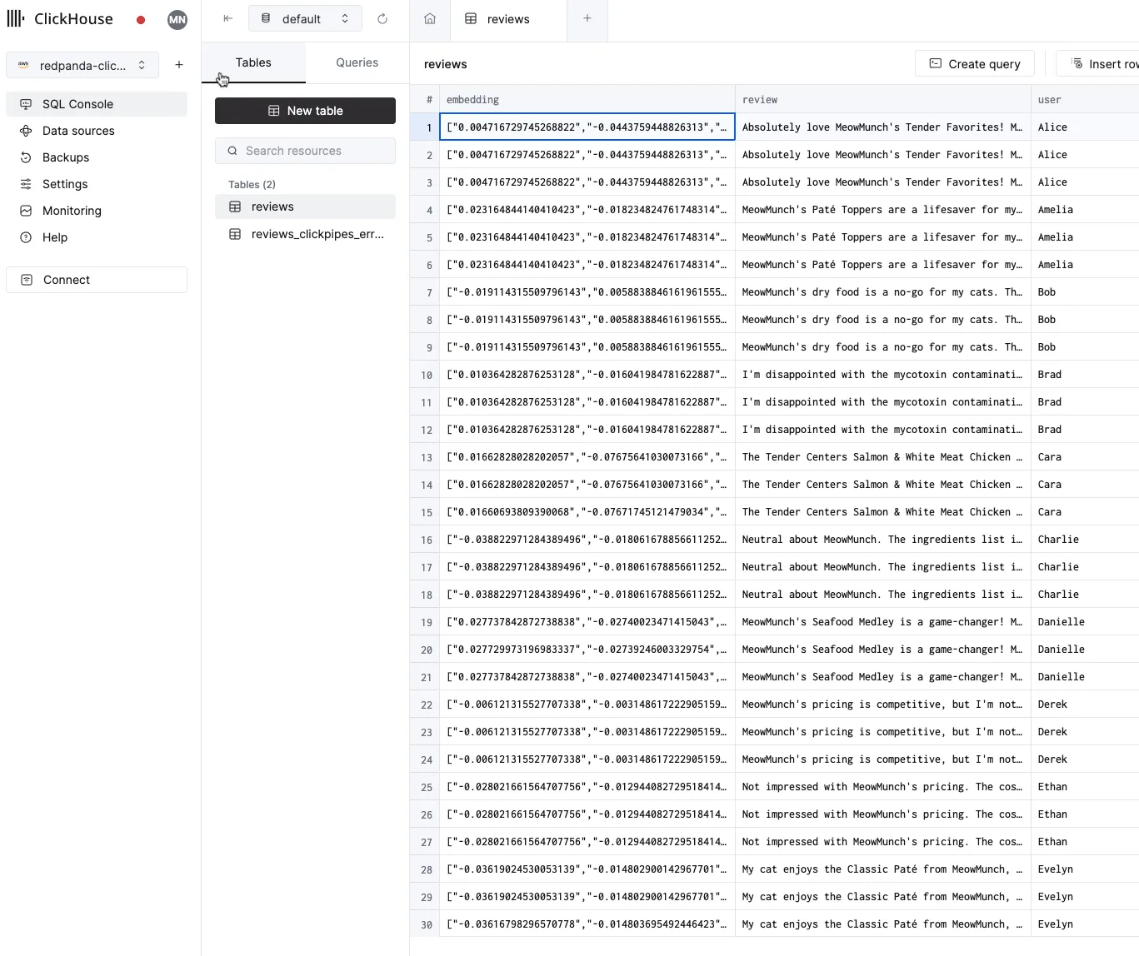The height and width of the screenshot is (956, 1139).
Task: Add a new tab with plus icon
Action: point(587,18)
